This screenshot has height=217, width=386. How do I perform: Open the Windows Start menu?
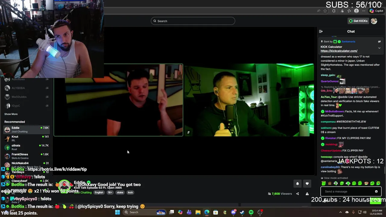[118, 212]
